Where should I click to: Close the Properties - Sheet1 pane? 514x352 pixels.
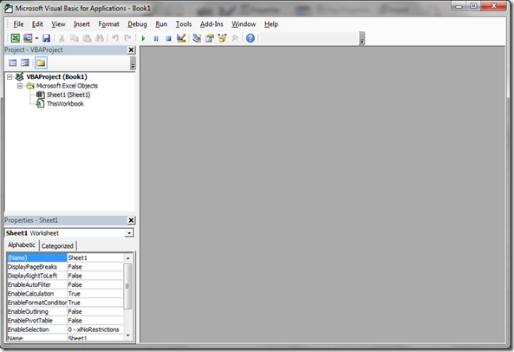pos(131,220)
